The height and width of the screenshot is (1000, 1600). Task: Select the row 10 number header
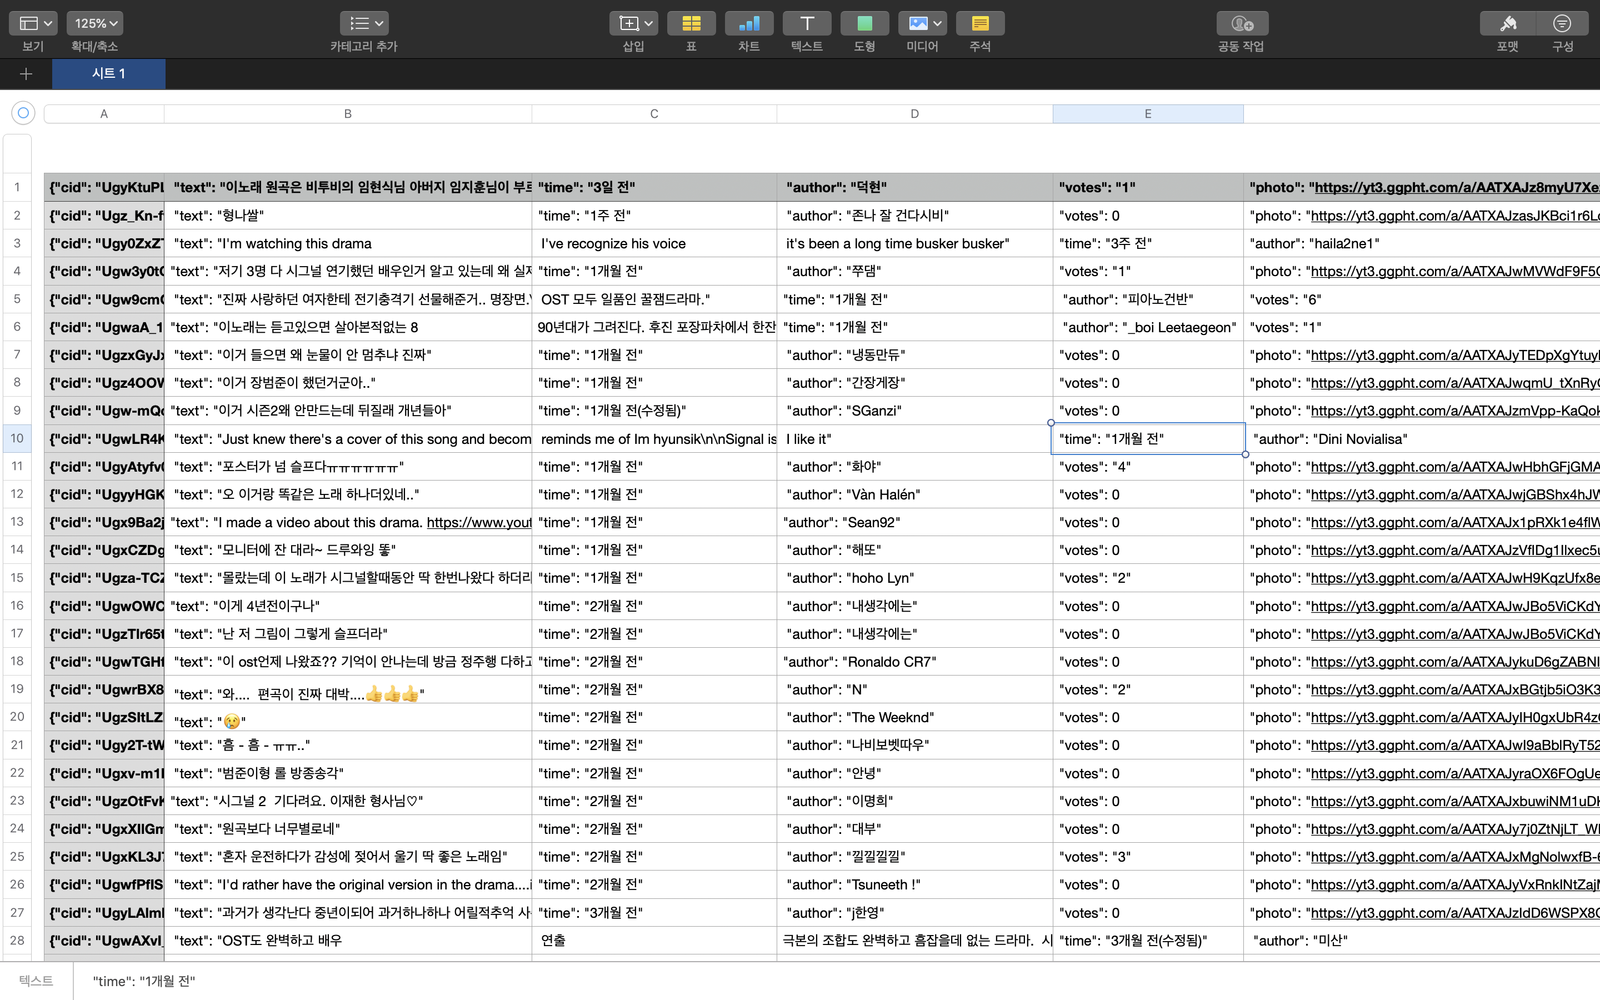coord(17,438)
